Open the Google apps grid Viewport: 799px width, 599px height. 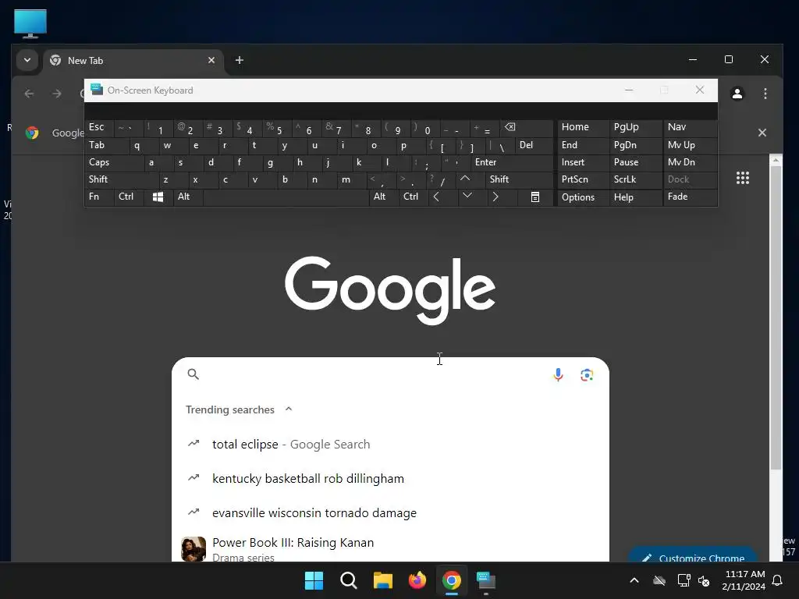tap(743, 178)
